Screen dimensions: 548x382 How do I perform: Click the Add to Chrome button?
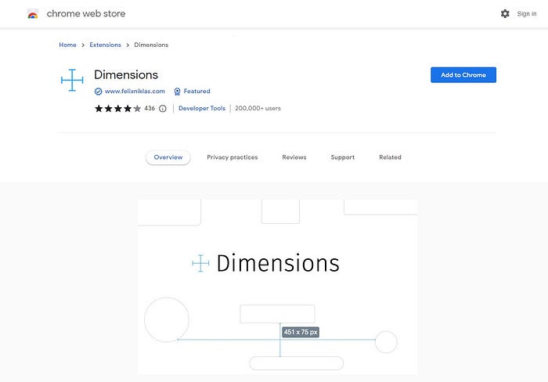[463, 75]
